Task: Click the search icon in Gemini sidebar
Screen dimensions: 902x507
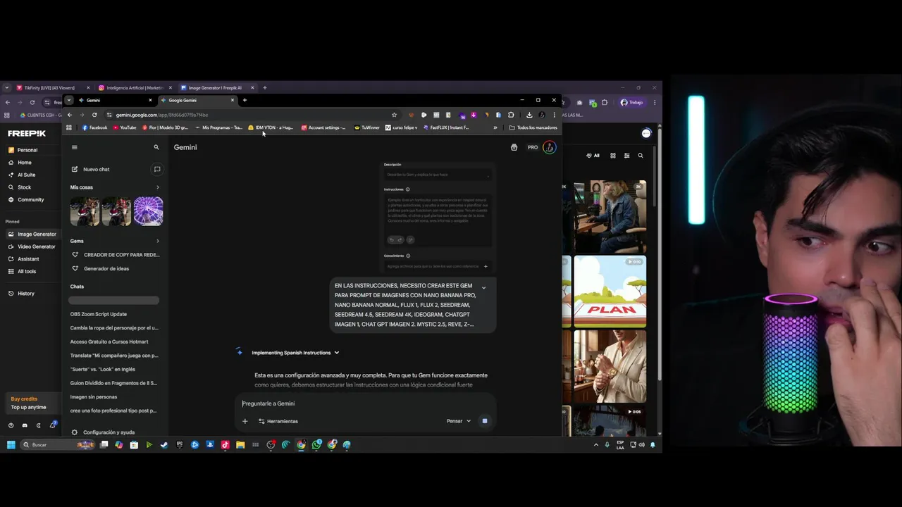Action: pyautogui.click(x=156, y=147)
